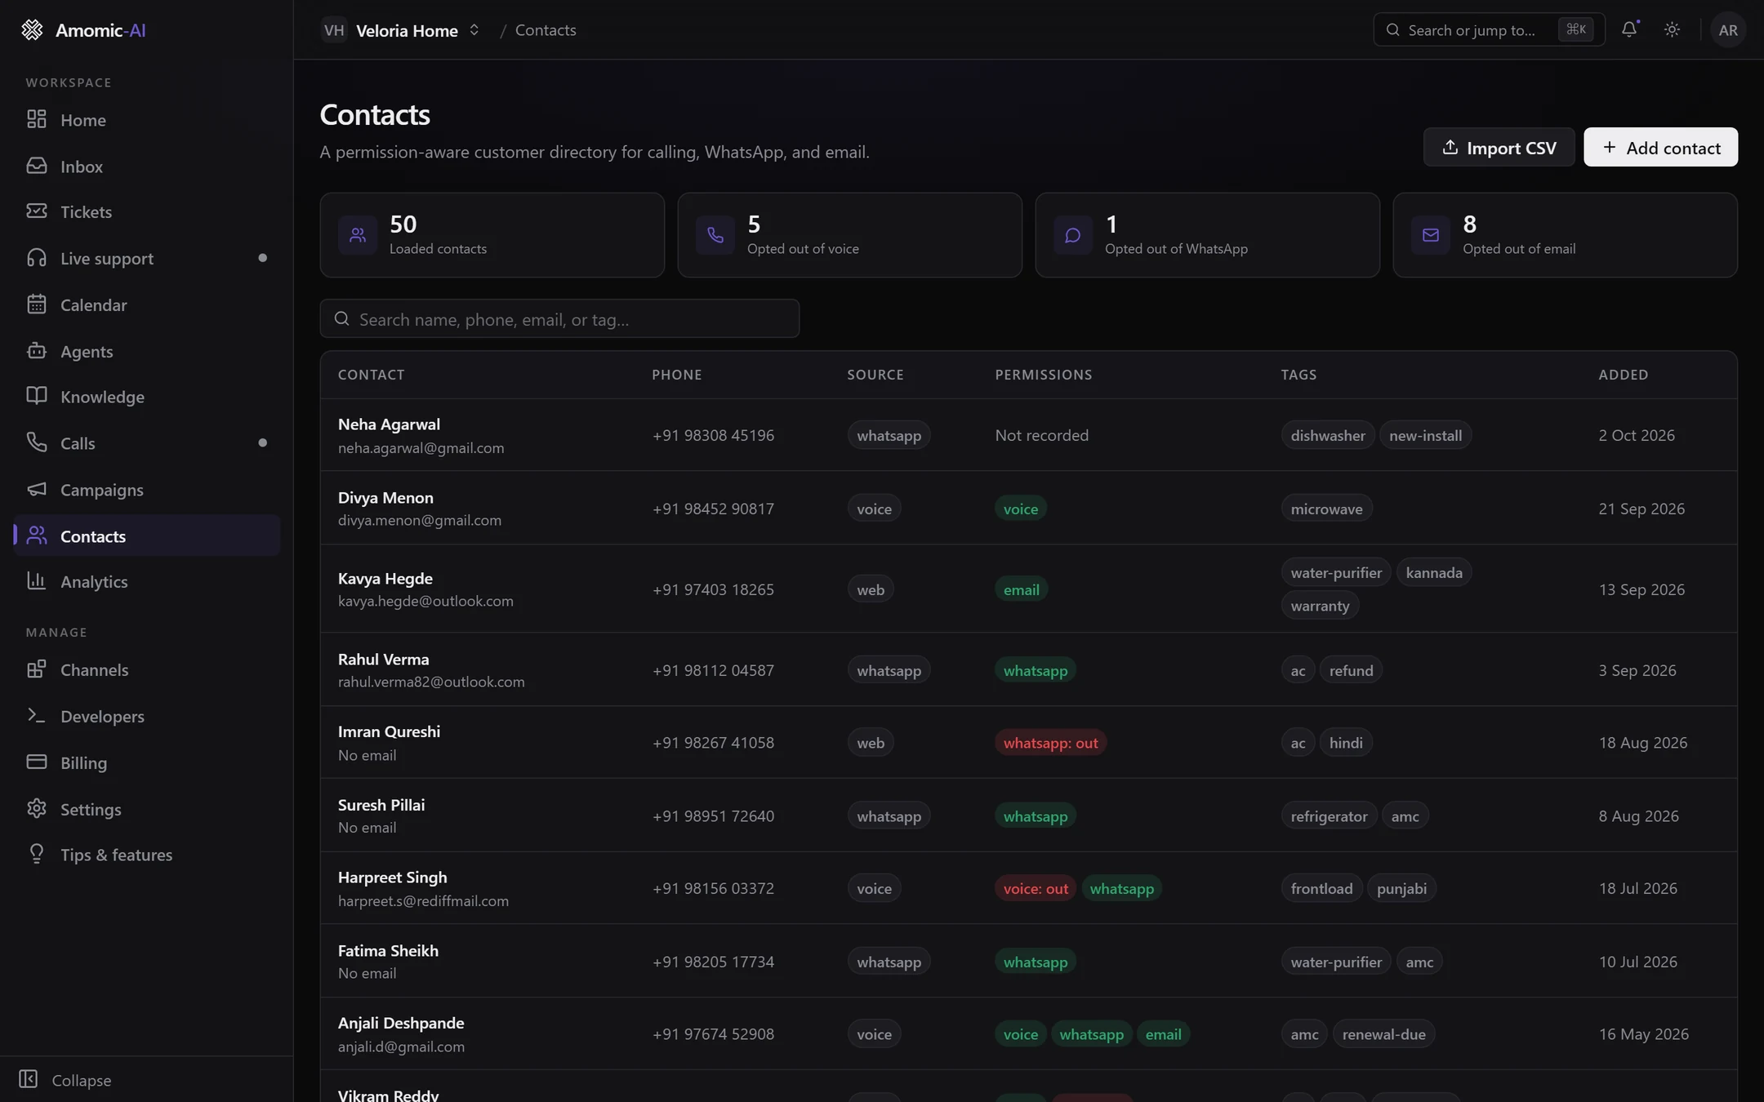Open the AR user avatar menu

[x=1727, y=30]
